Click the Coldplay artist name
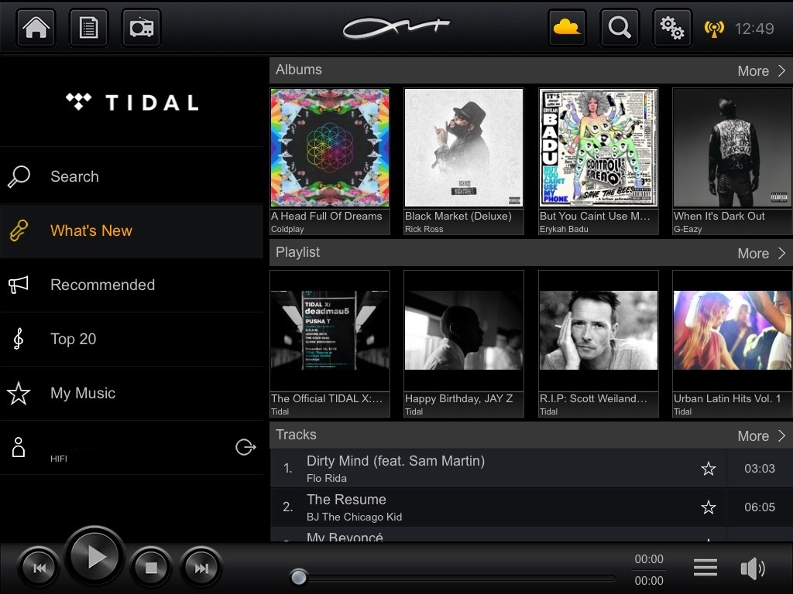This screenshot has height=594, width=793. point(287,229)
